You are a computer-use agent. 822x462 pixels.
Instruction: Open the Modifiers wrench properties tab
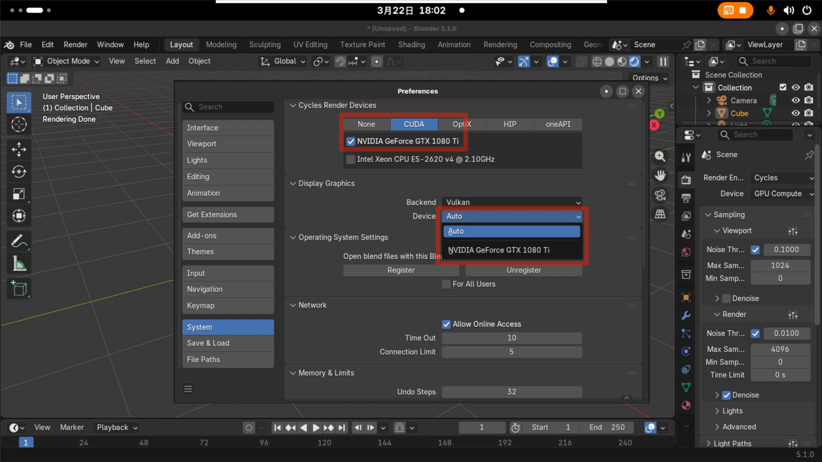click(x=686, y=315)
